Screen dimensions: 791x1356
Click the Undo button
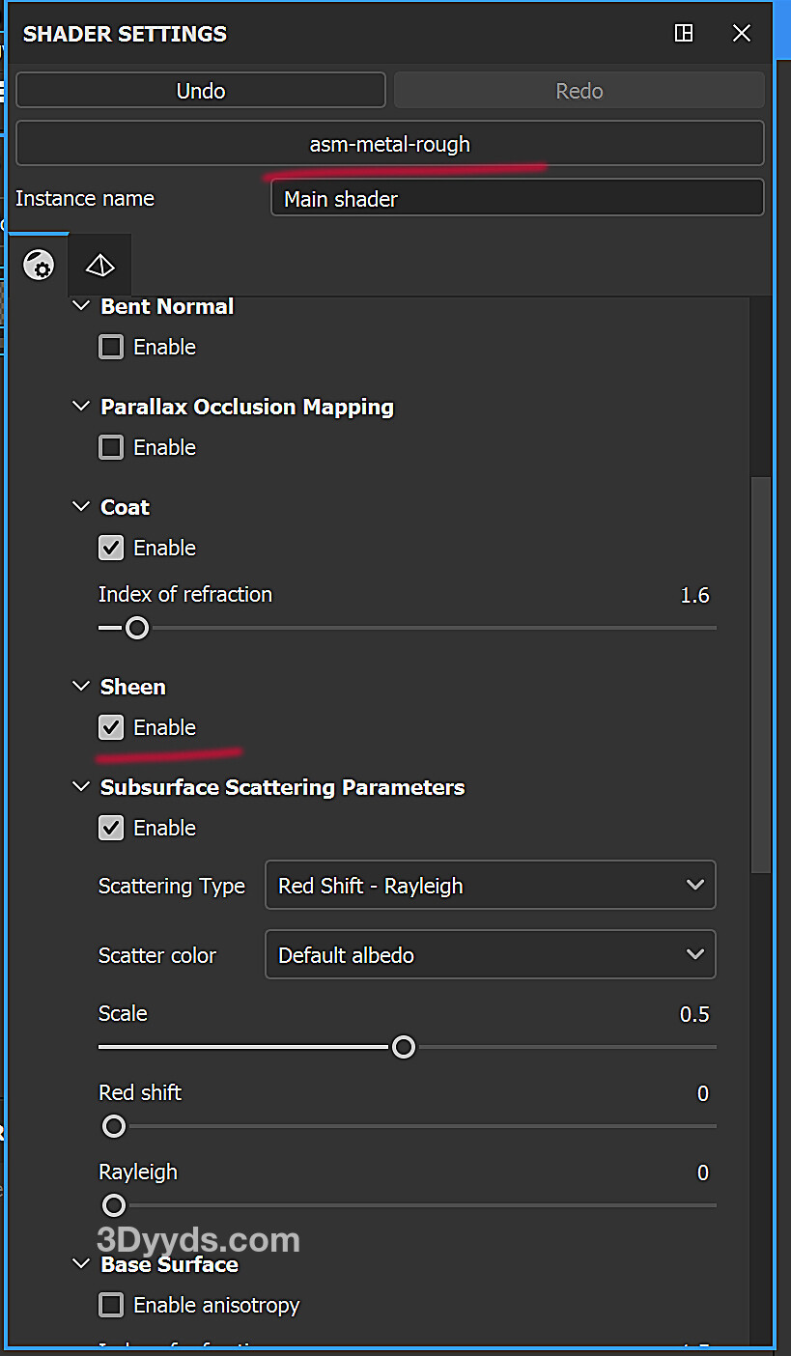201,91
